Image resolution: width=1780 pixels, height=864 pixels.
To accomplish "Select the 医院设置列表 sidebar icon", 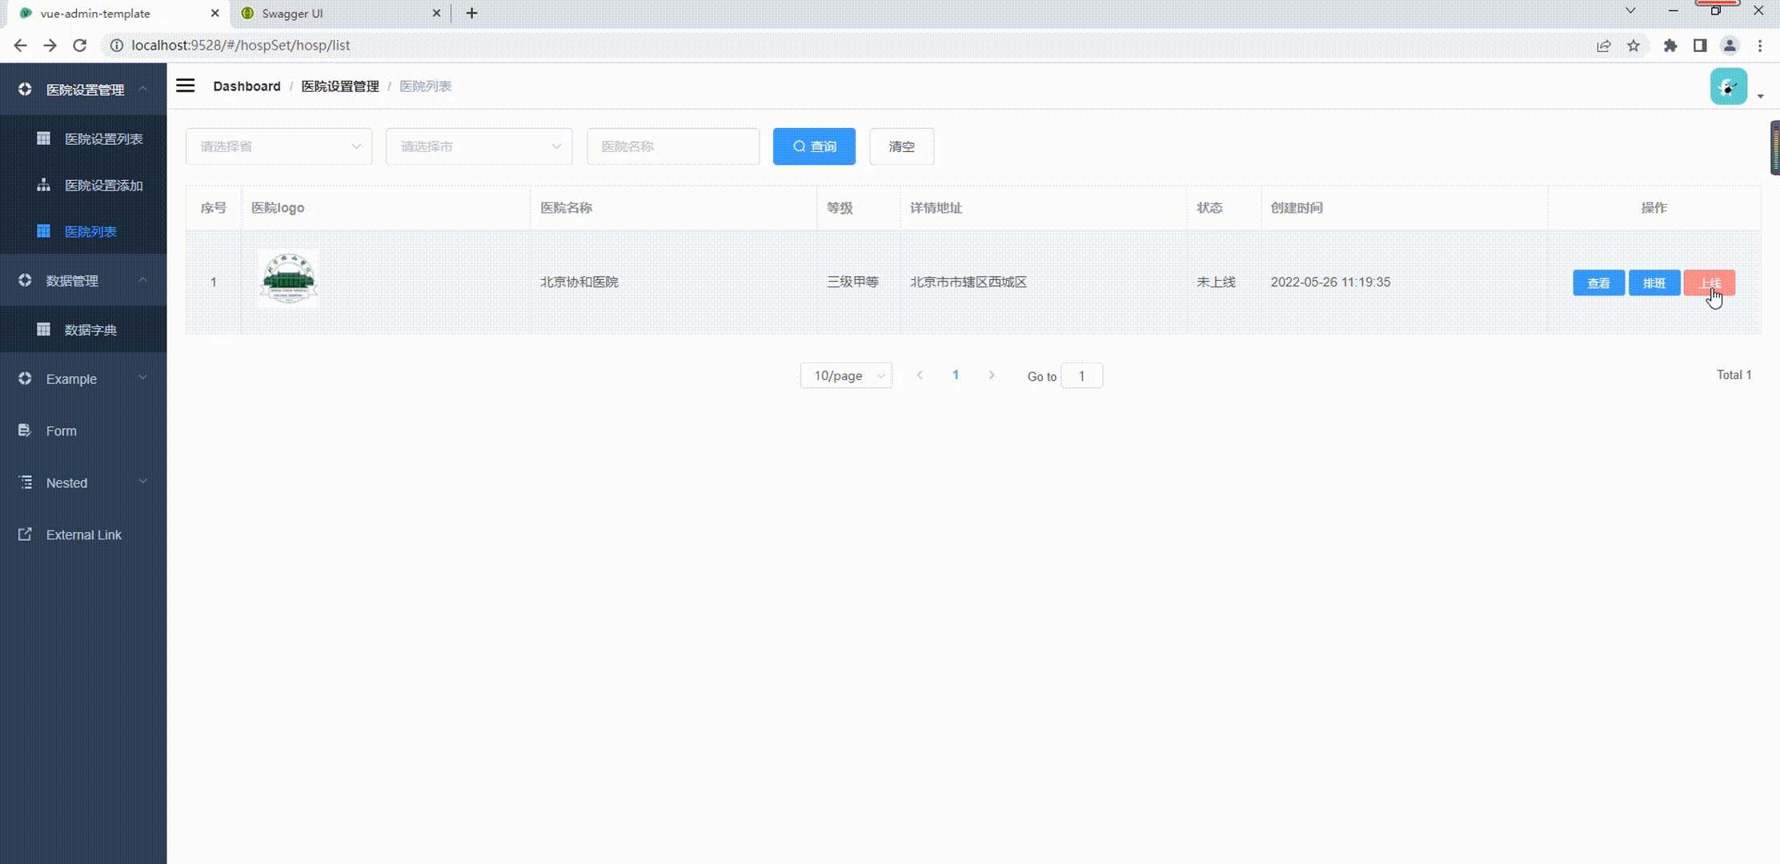I will point(43,138).
